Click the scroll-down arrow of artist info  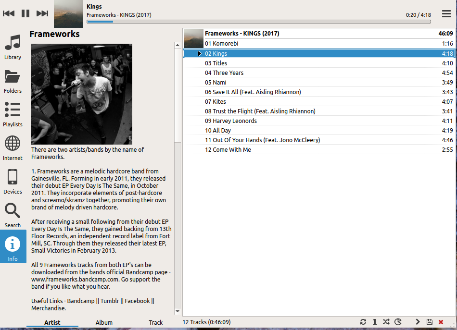pyautogui.click(x=178, y=311)
